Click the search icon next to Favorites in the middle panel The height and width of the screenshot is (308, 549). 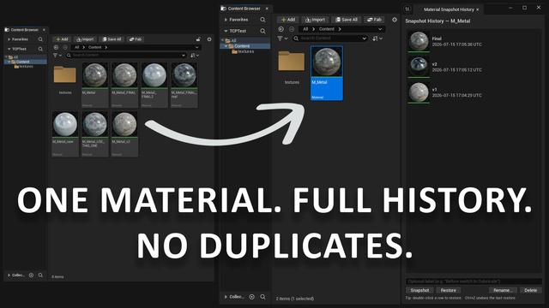[x=262, y=20]
